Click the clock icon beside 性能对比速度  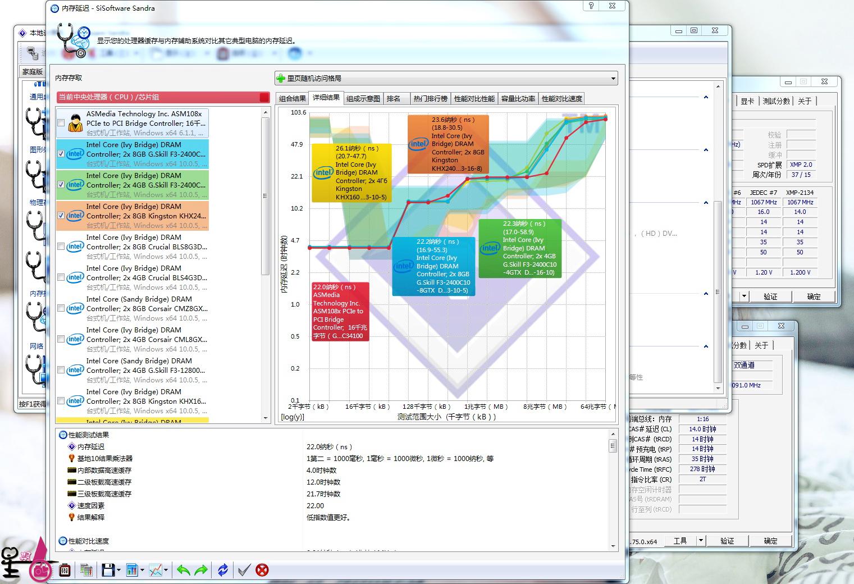tap(63, 541)
